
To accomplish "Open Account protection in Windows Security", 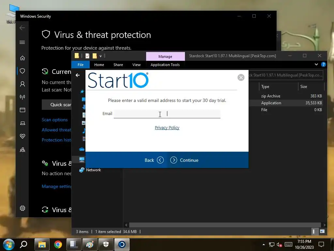I will click(x=23, y=84).
